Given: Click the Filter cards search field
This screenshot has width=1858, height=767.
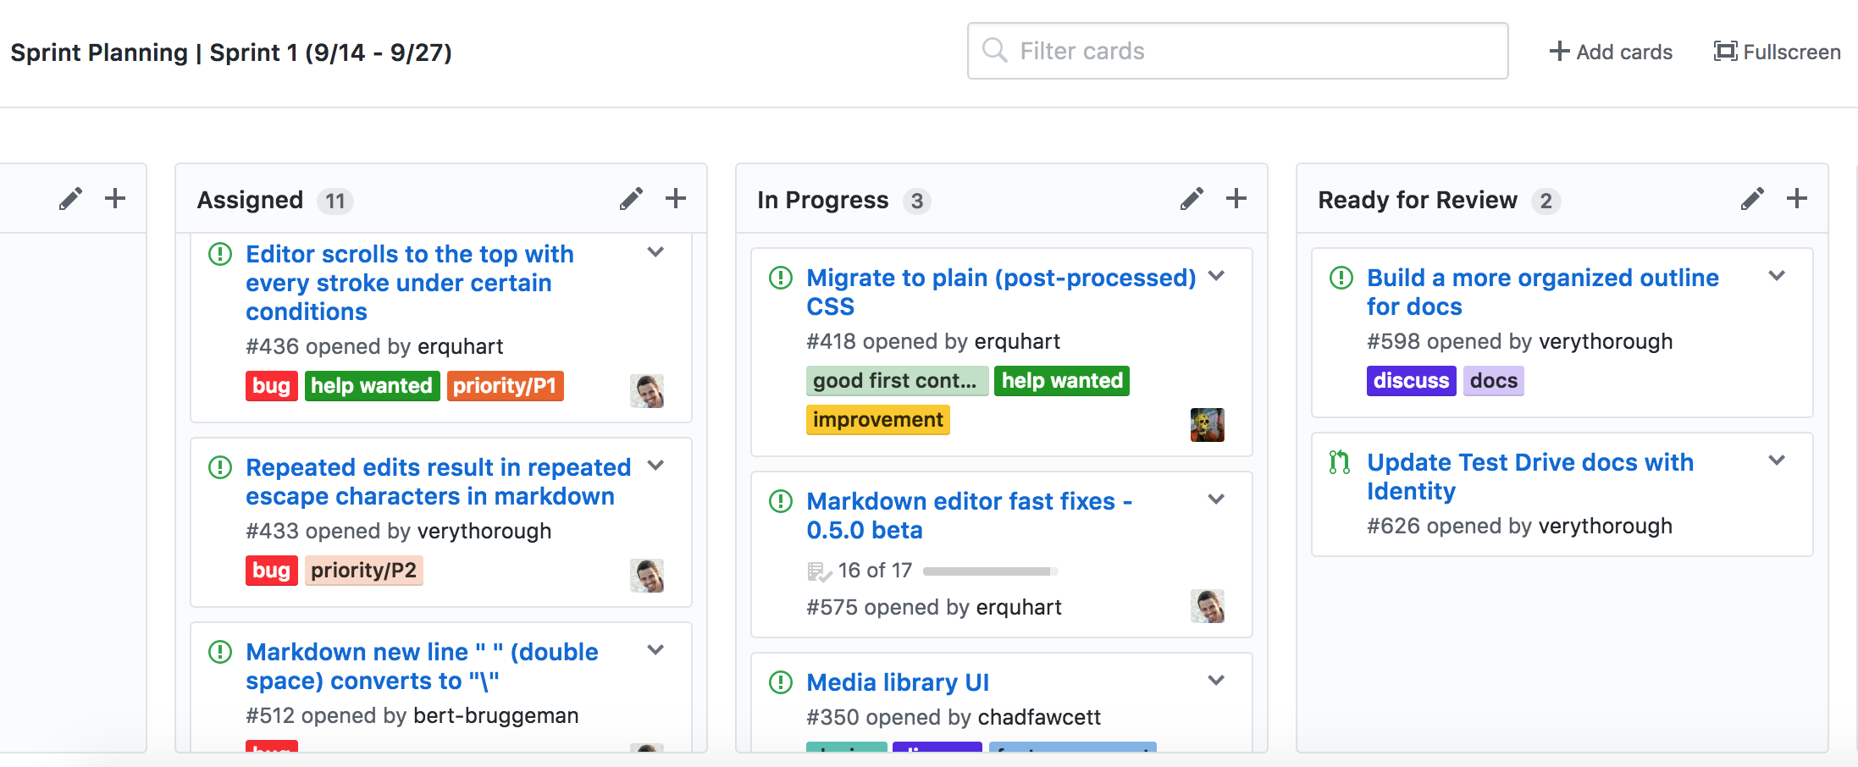Looking at the screenshot, I should [x=1237, y=52].
